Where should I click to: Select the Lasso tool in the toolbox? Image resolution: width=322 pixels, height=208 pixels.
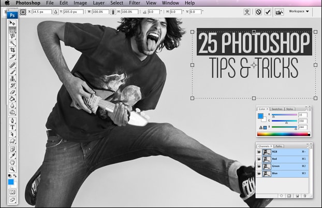(12, 36)
